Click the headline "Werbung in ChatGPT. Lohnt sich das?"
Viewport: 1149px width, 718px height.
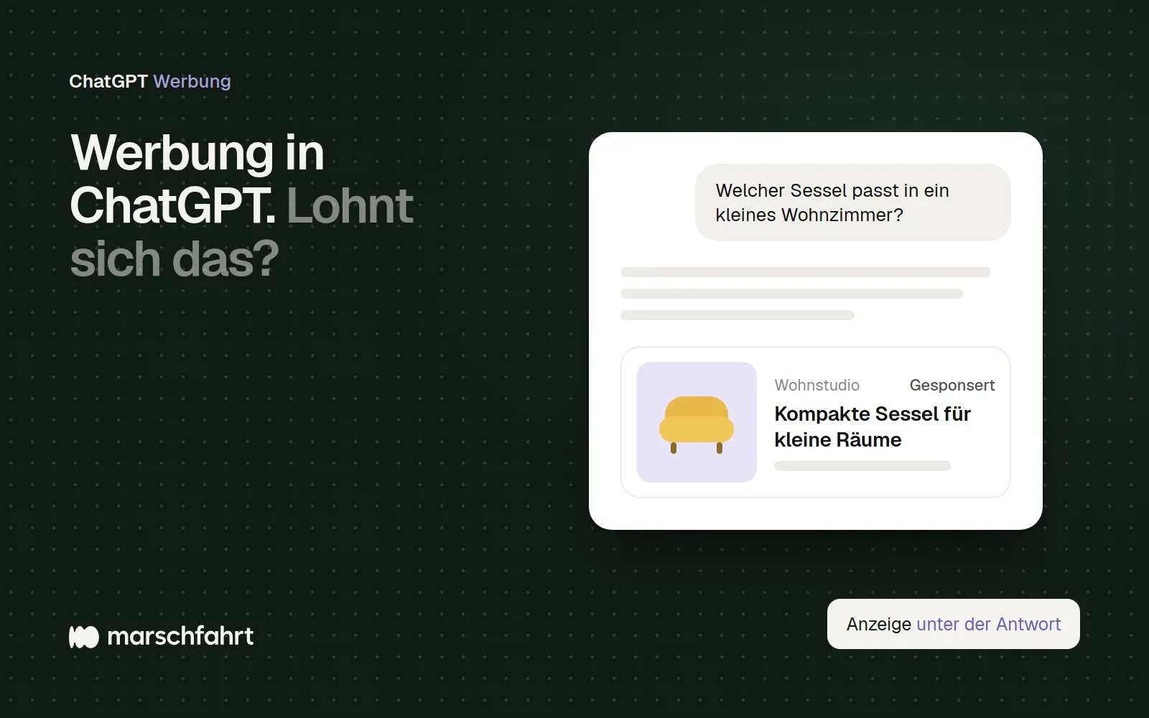point(242,205)
